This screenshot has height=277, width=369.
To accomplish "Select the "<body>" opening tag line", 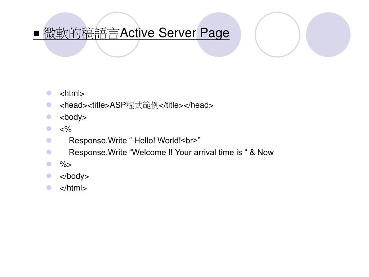I will click(x=73, y=117).
